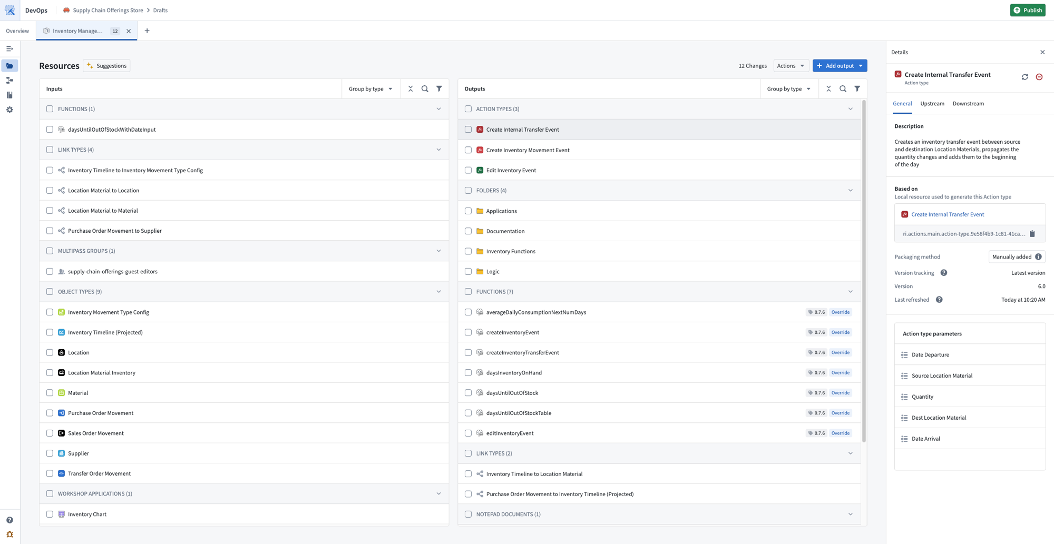Open the Actions dropdown
Image resolution: width=1054 pixels, height=544 pixels.
(x=791, y=66)
